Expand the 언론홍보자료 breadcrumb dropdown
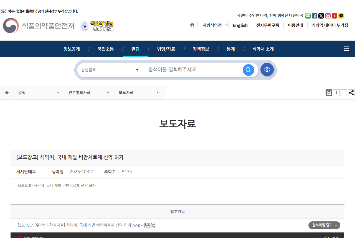The image size is (355, 238). [x=89, y=93]
